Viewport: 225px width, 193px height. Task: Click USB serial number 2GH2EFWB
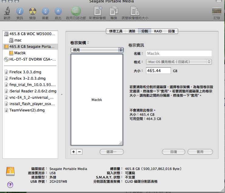(x=58, y=181)
